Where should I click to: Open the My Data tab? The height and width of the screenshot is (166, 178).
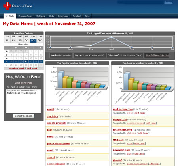click(10, 16)
